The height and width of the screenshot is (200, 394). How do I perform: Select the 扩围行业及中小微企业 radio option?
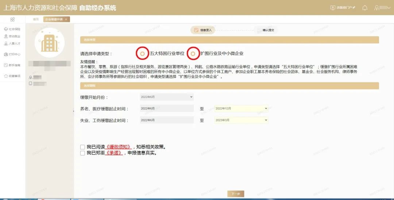(x=193, y=54)
